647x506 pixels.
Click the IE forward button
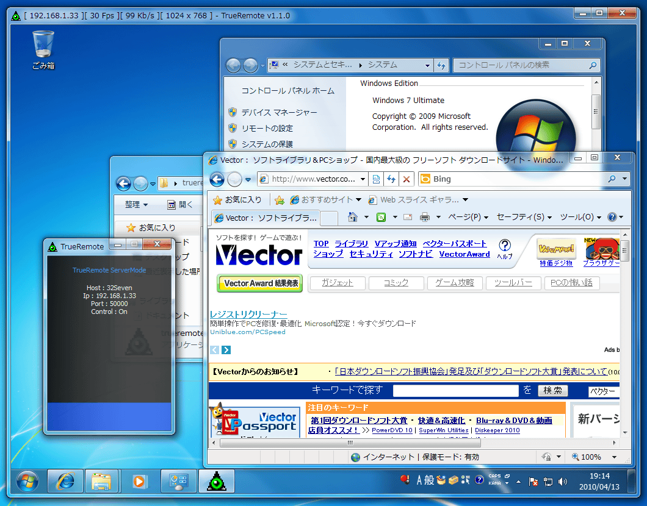(x=234, y=179)
